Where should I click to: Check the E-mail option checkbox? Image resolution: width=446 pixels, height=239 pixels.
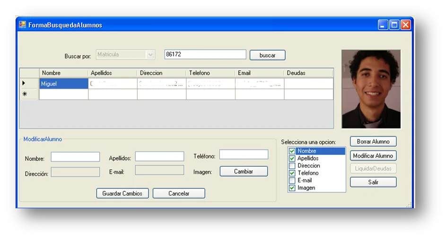click(x=292, y=180)
